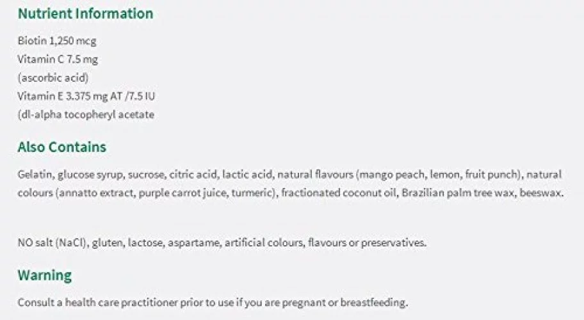Screen dimensions: 584x320
Task: Click the fractionated coconut oil text
Action: [339, 193]
